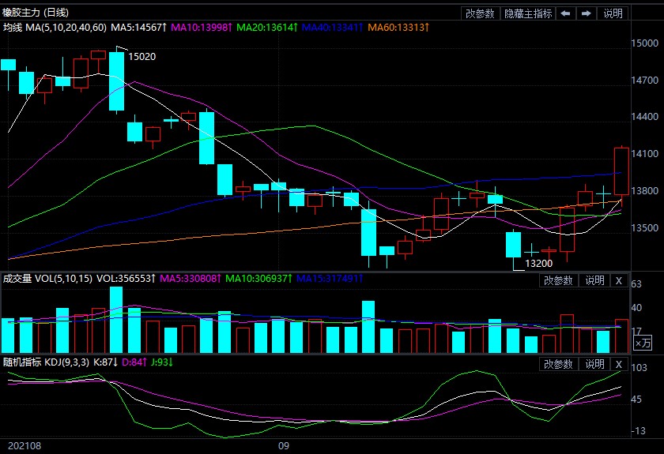Select the MA40:13341 indicator label

click(x=333, y=28)
